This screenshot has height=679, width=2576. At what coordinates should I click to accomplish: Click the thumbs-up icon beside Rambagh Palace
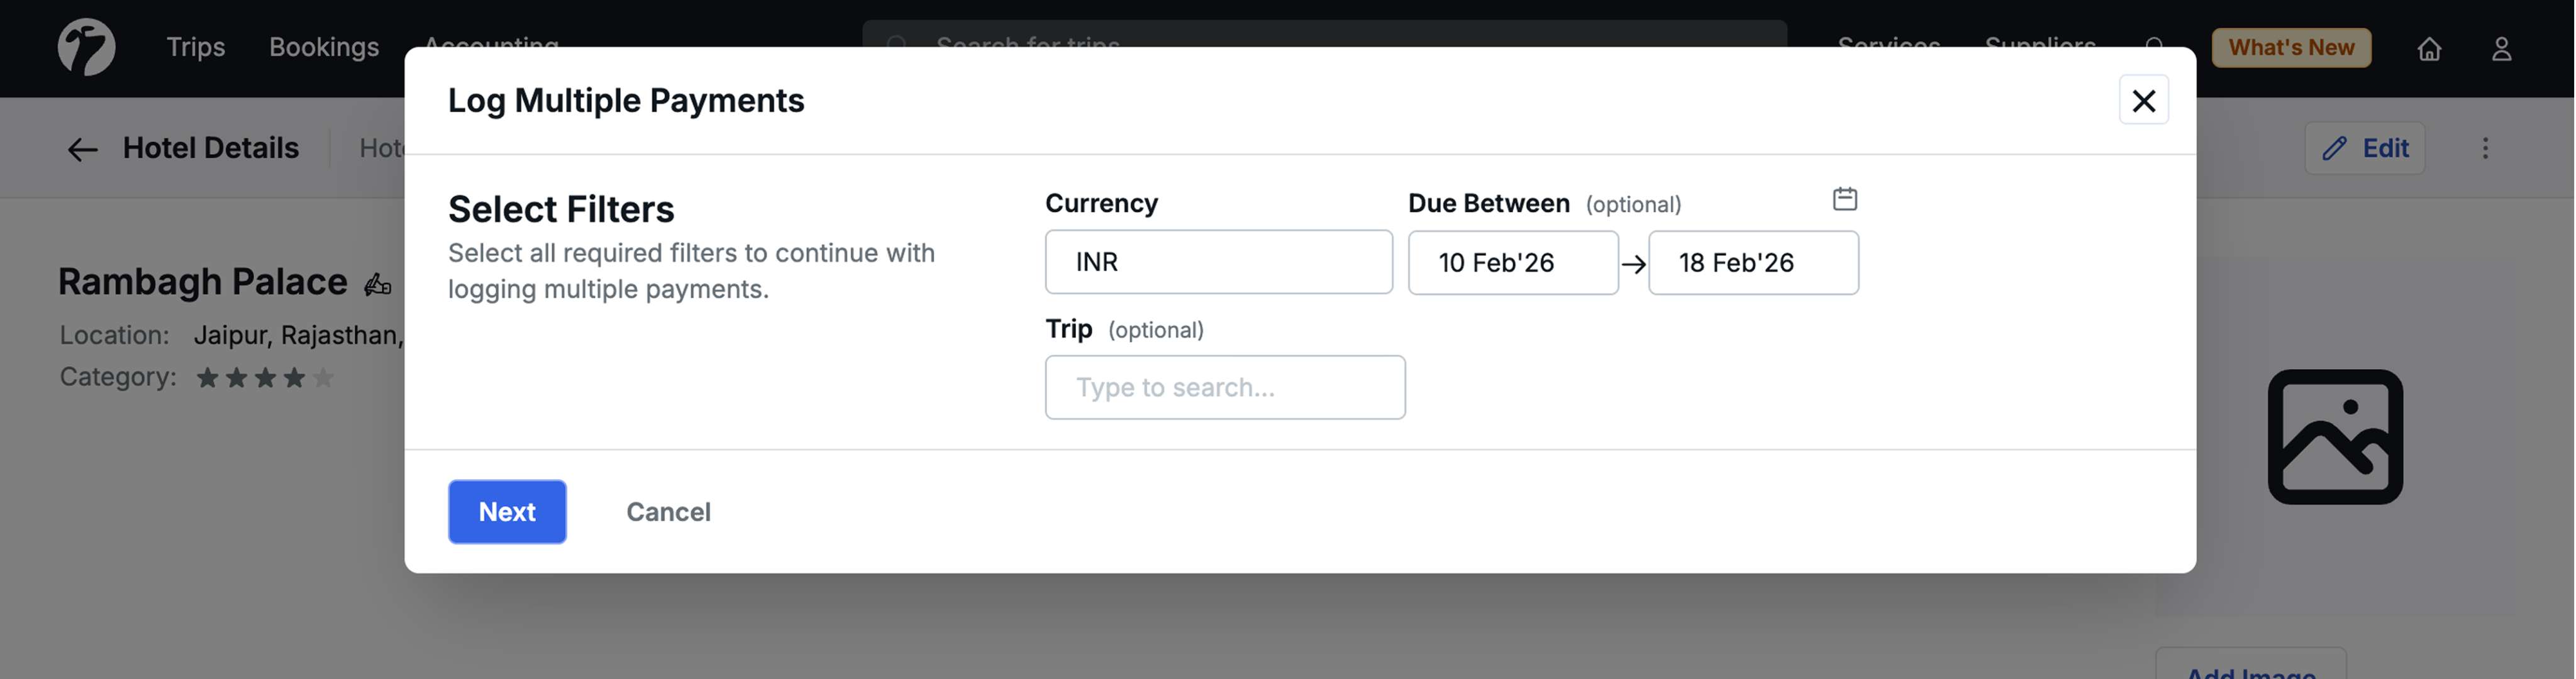[x=377, y=285]
